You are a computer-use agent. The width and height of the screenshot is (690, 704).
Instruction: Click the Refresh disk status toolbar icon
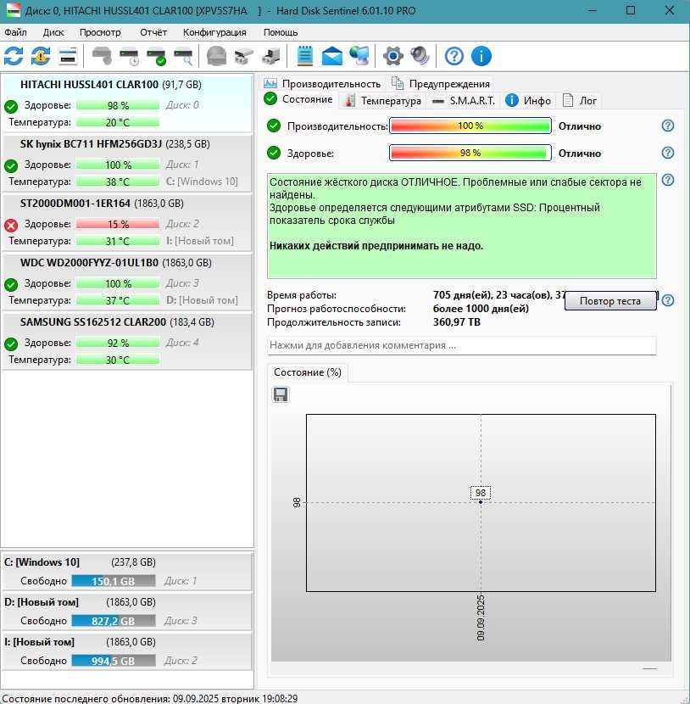14,56
